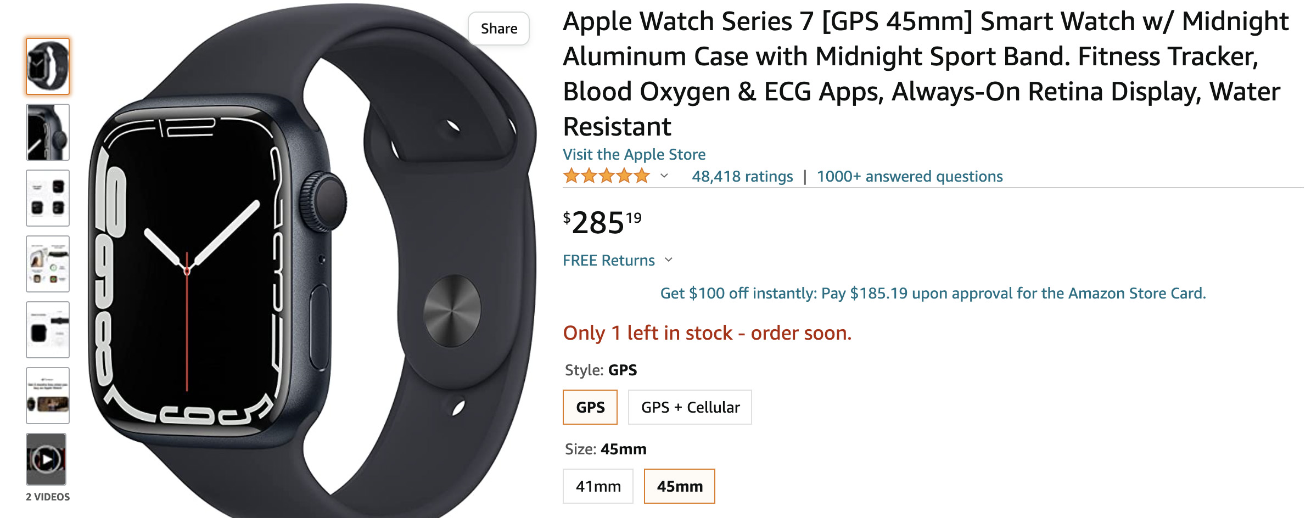
Task: Click the five-star rating icons
Action: [606, 176]
